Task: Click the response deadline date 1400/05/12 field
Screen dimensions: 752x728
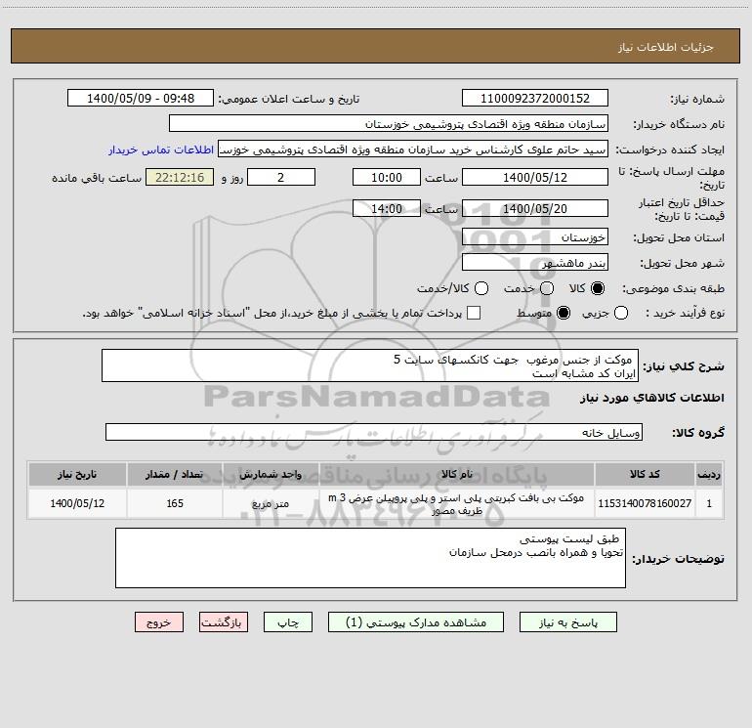Action: 535,177
